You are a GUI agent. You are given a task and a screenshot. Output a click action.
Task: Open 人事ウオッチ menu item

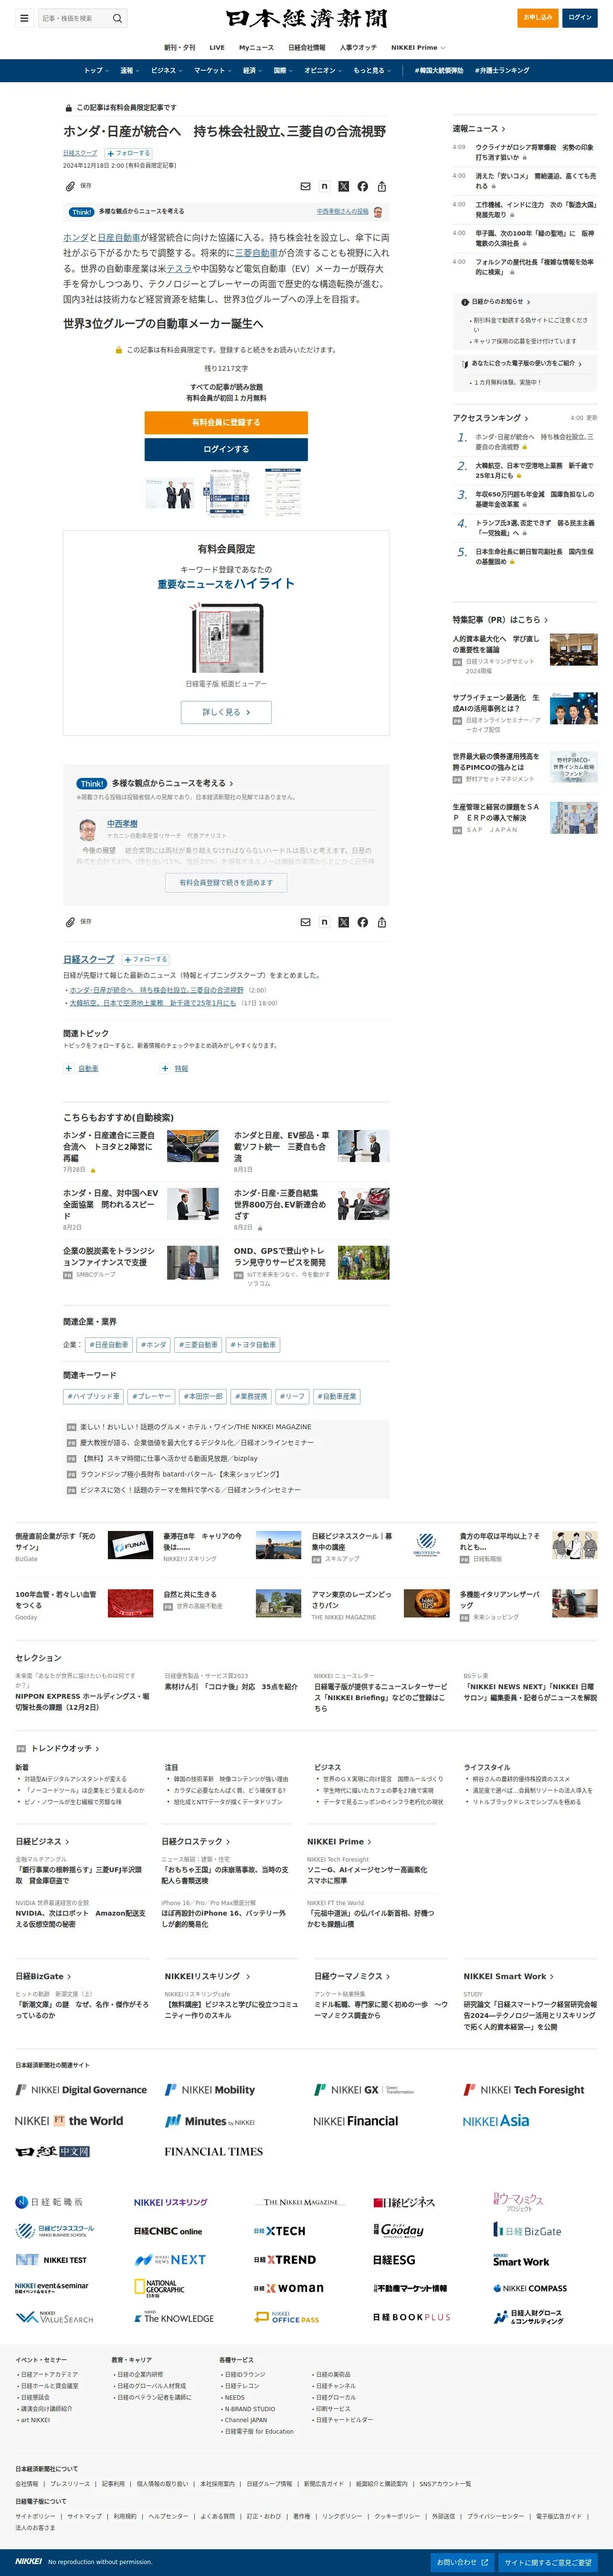pyautogui.click(x=359, y=48)
